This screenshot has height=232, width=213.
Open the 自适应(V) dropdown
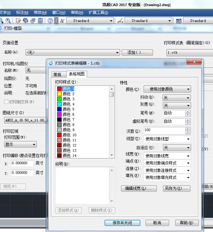tap(177, 147)
